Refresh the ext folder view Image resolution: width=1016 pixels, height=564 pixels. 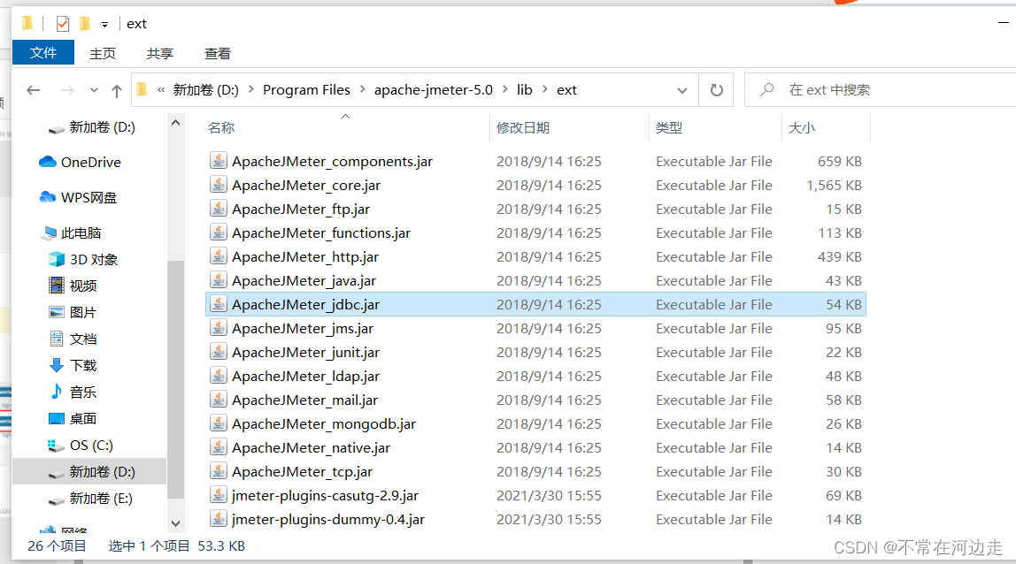(x=716, y=90)
